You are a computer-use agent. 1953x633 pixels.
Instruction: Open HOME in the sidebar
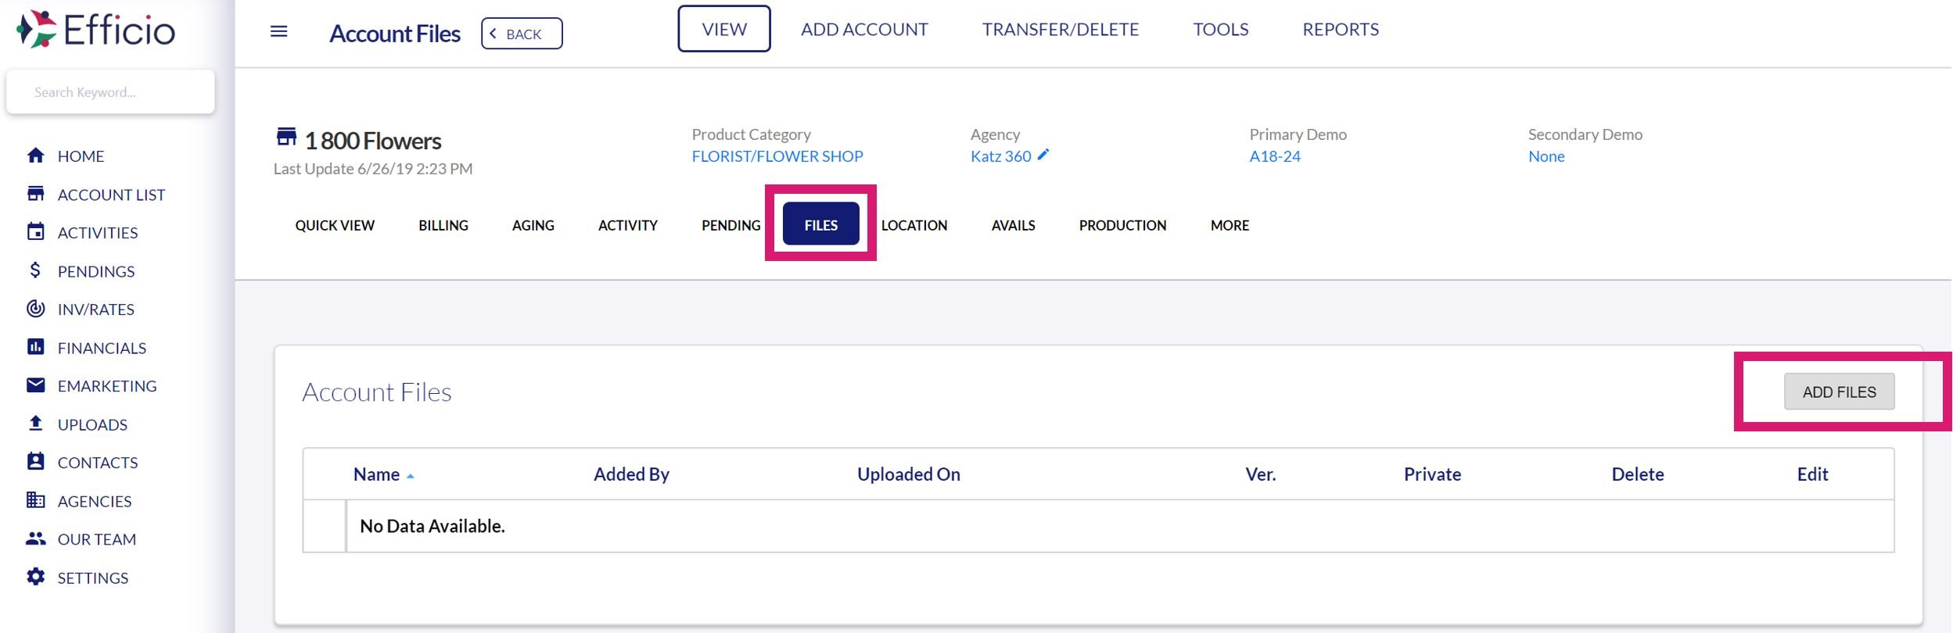click(x=81, y=156)
